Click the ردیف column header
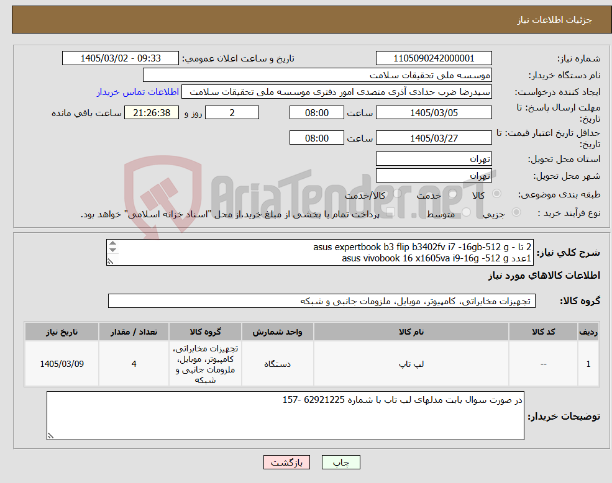This screenshot has width=612, height=483. [588, 332]
